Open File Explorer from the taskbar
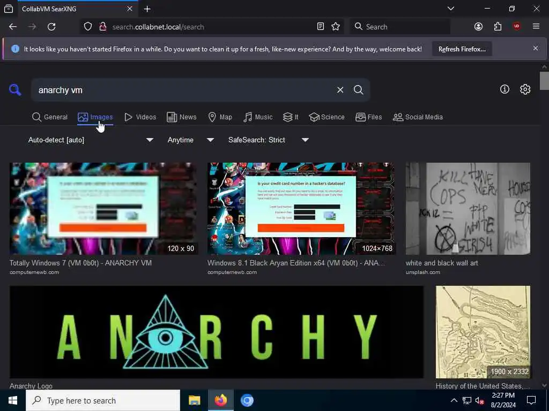 click(194, 400)
